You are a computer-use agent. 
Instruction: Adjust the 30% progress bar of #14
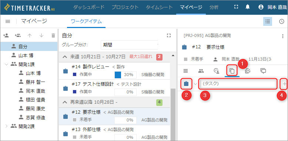click(125, 75)
